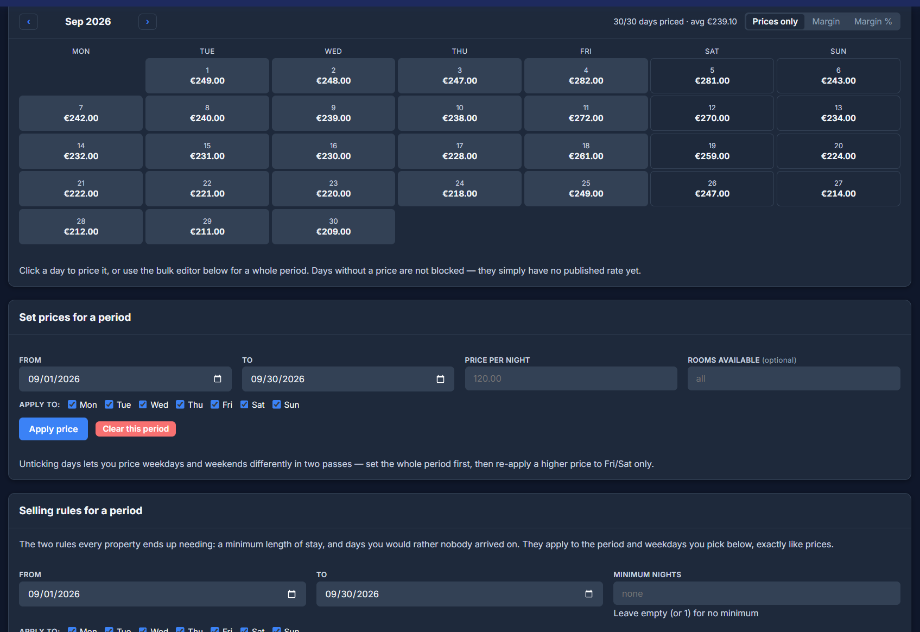The image size is (920, 632).
Task: Select Sep 2 priced €248.00
Action: pos(333,75)
